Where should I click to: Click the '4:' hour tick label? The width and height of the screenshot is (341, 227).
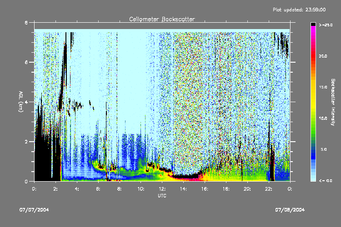click(77, 189)
